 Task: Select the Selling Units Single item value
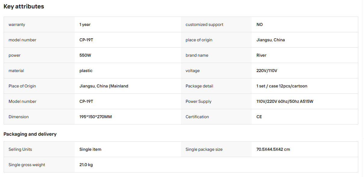90,149
